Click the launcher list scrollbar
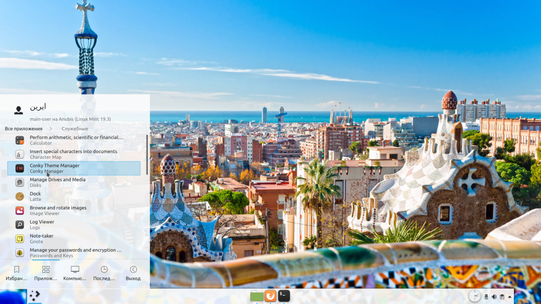 147,155
